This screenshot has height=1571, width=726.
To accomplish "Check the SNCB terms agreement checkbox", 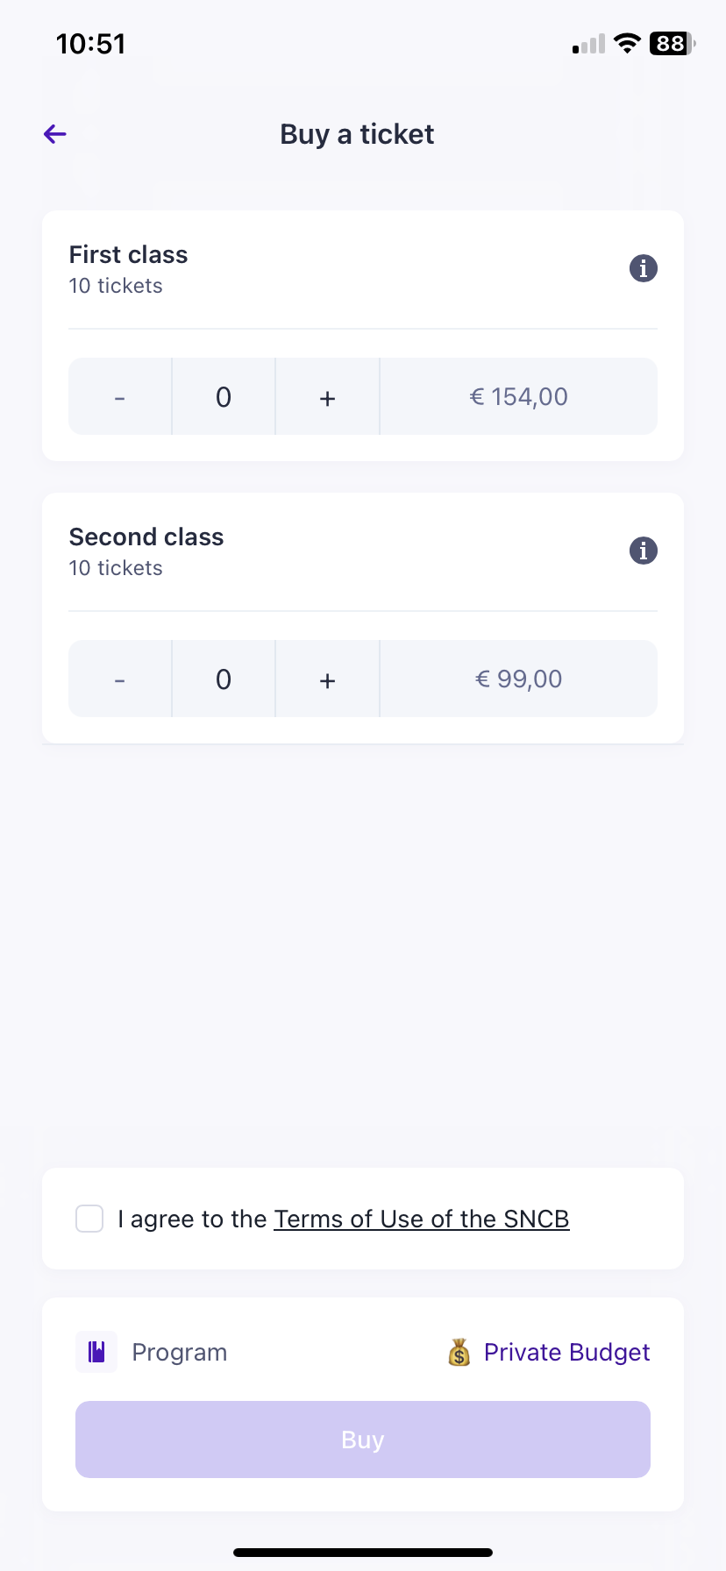I will [89, 1219].
